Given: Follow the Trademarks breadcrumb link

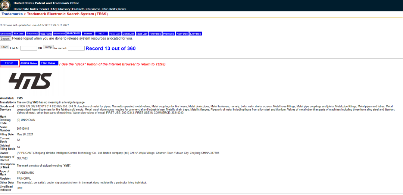Looking at the screenshot, I should tap(12, 14).
